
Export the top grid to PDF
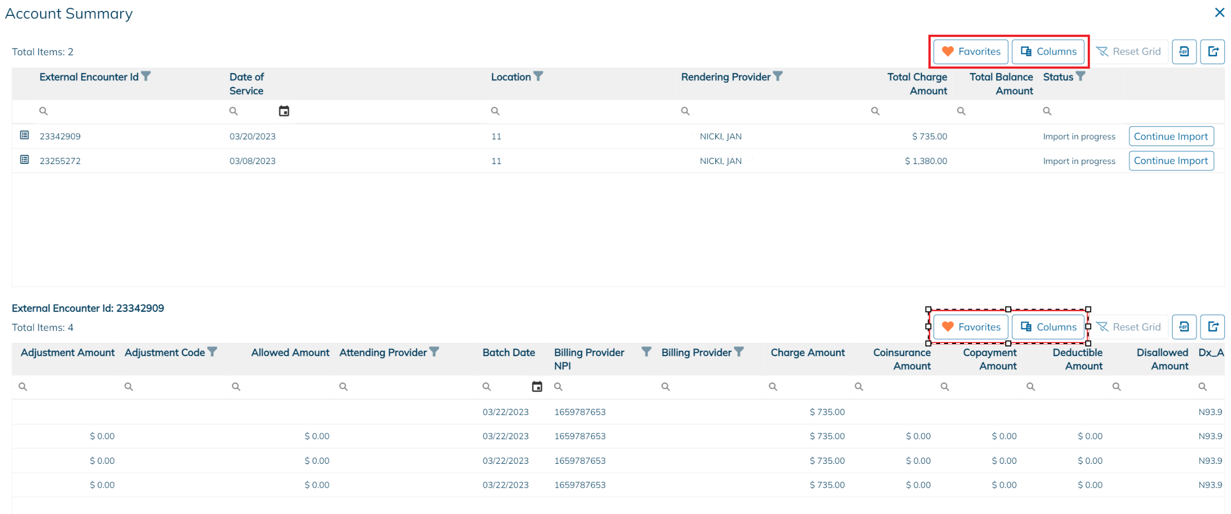tap(1184, 52)
